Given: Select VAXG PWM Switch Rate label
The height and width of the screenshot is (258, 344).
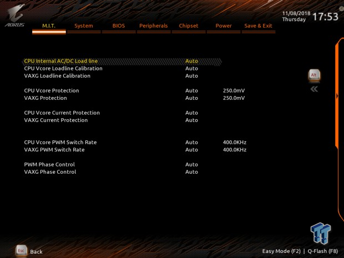Looking at the screenshot, I should click(x=54, y=150).
